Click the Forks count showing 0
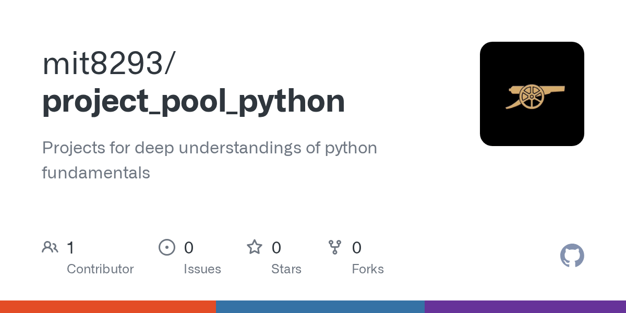 click(x=357, y=247)
